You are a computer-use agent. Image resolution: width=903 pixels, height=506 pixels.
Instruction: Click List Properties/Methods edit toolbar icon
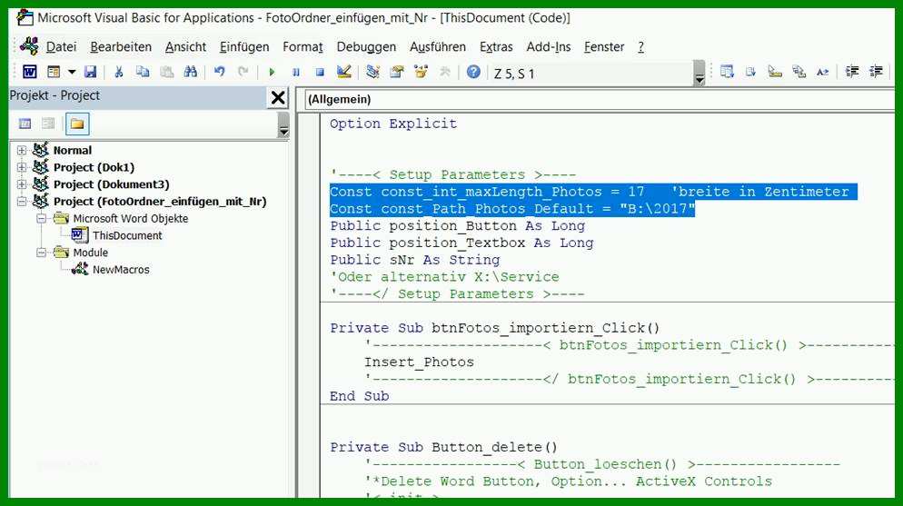point(727,72)
